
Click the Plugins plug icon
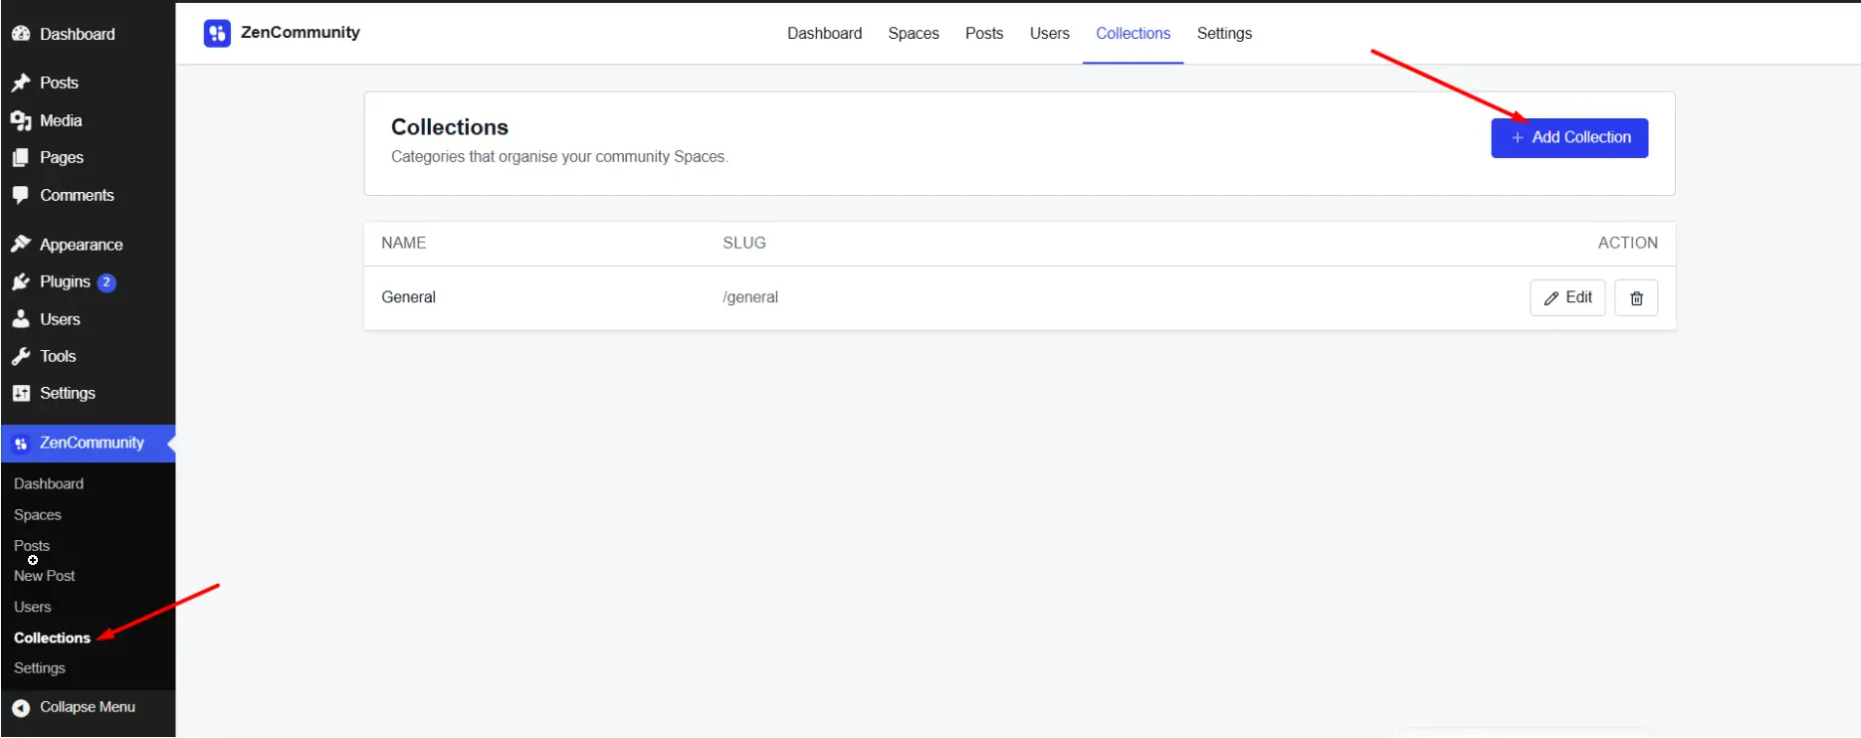21,282
